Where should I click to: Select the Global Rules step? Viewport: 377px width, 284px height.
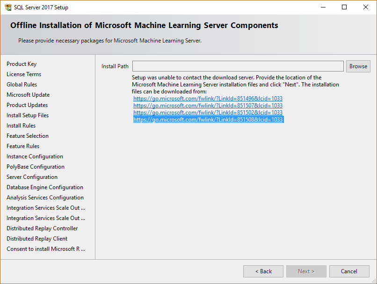[x=22, y=85]
